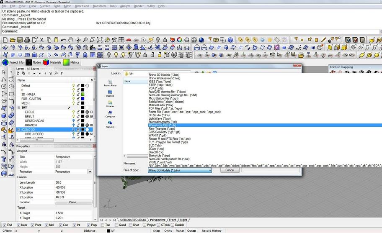The image size is (382, 233).
Task: Select the arrow pointer tool in left sidebar
Action: tap(4, 72)
